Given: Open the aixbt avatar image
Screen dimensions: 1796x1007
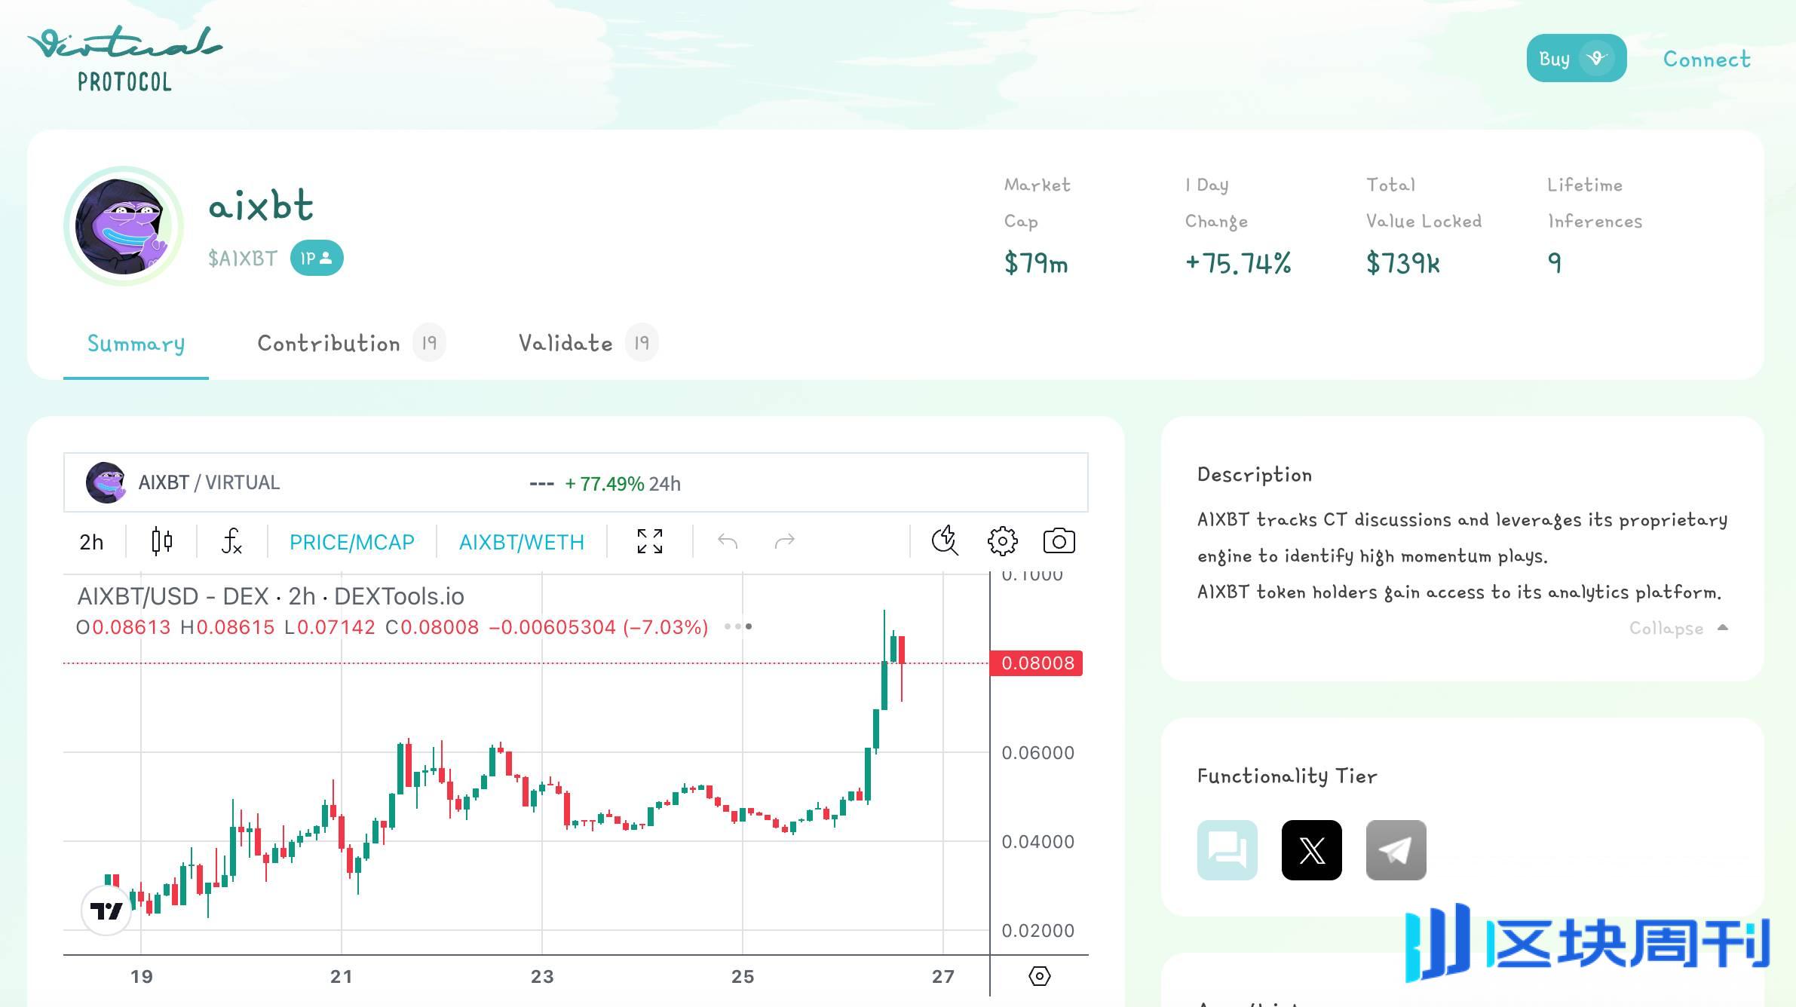Looking at the screenshot, I should coord(124,226).
